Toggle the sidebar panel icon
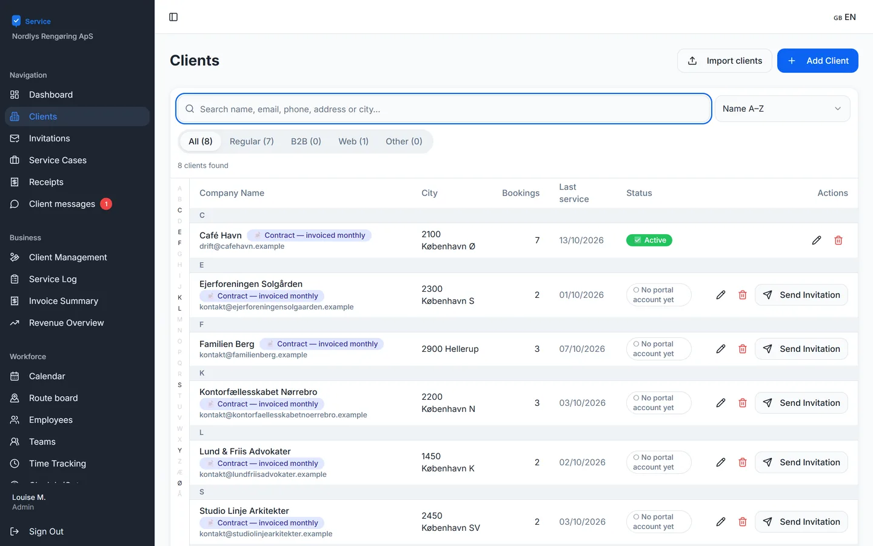 coord(173,17)
